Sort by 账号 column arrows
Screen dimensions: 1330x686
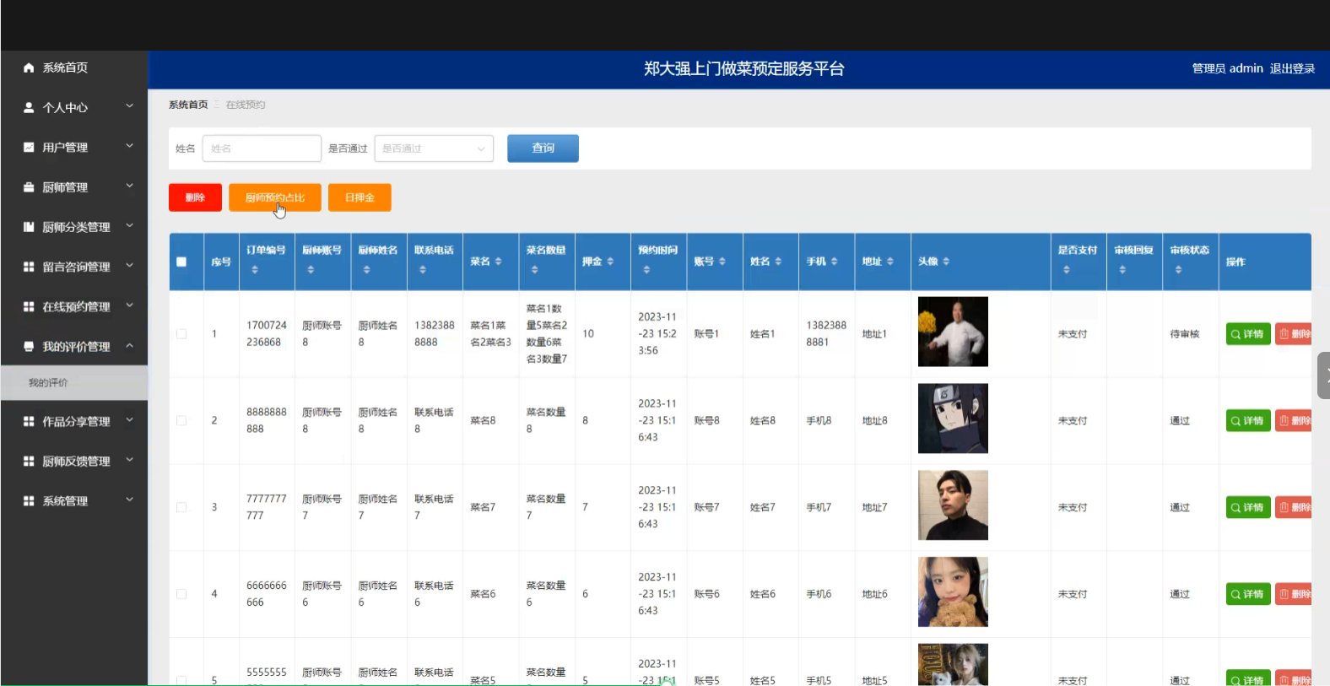[x=722, y=262]
